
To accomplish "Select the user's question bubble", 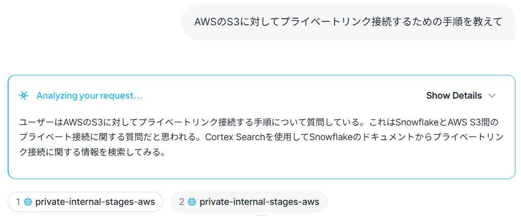I will [x=348, y=22].
